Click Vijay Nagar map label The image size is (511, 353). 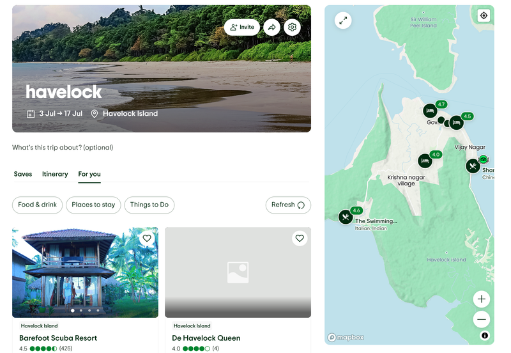470,147
